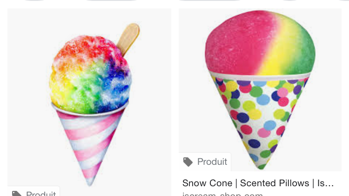Click the blue area of the rainbow shaved ice
Screen dimensions: 349x196
[116, 89]
